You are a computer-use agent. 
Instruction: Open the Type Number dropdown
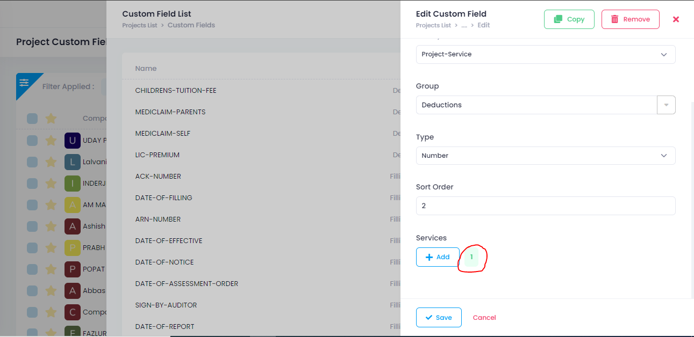pos(545,156)
